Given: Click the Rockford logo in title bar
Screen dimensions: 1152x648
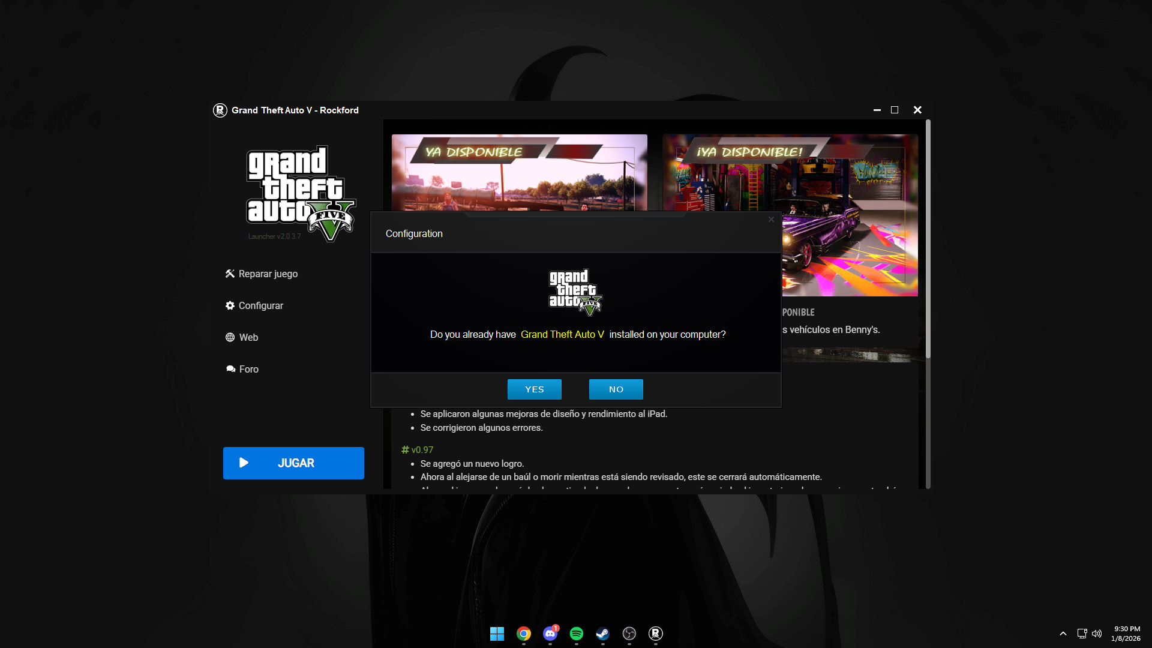Looking at the screenshot, I should 220,110.
